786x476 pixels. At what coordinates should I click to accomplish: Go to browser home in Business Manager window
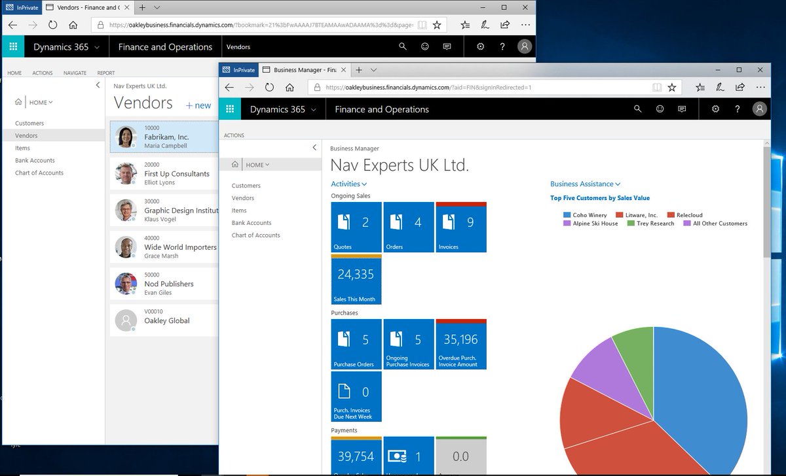pos(290,87)
